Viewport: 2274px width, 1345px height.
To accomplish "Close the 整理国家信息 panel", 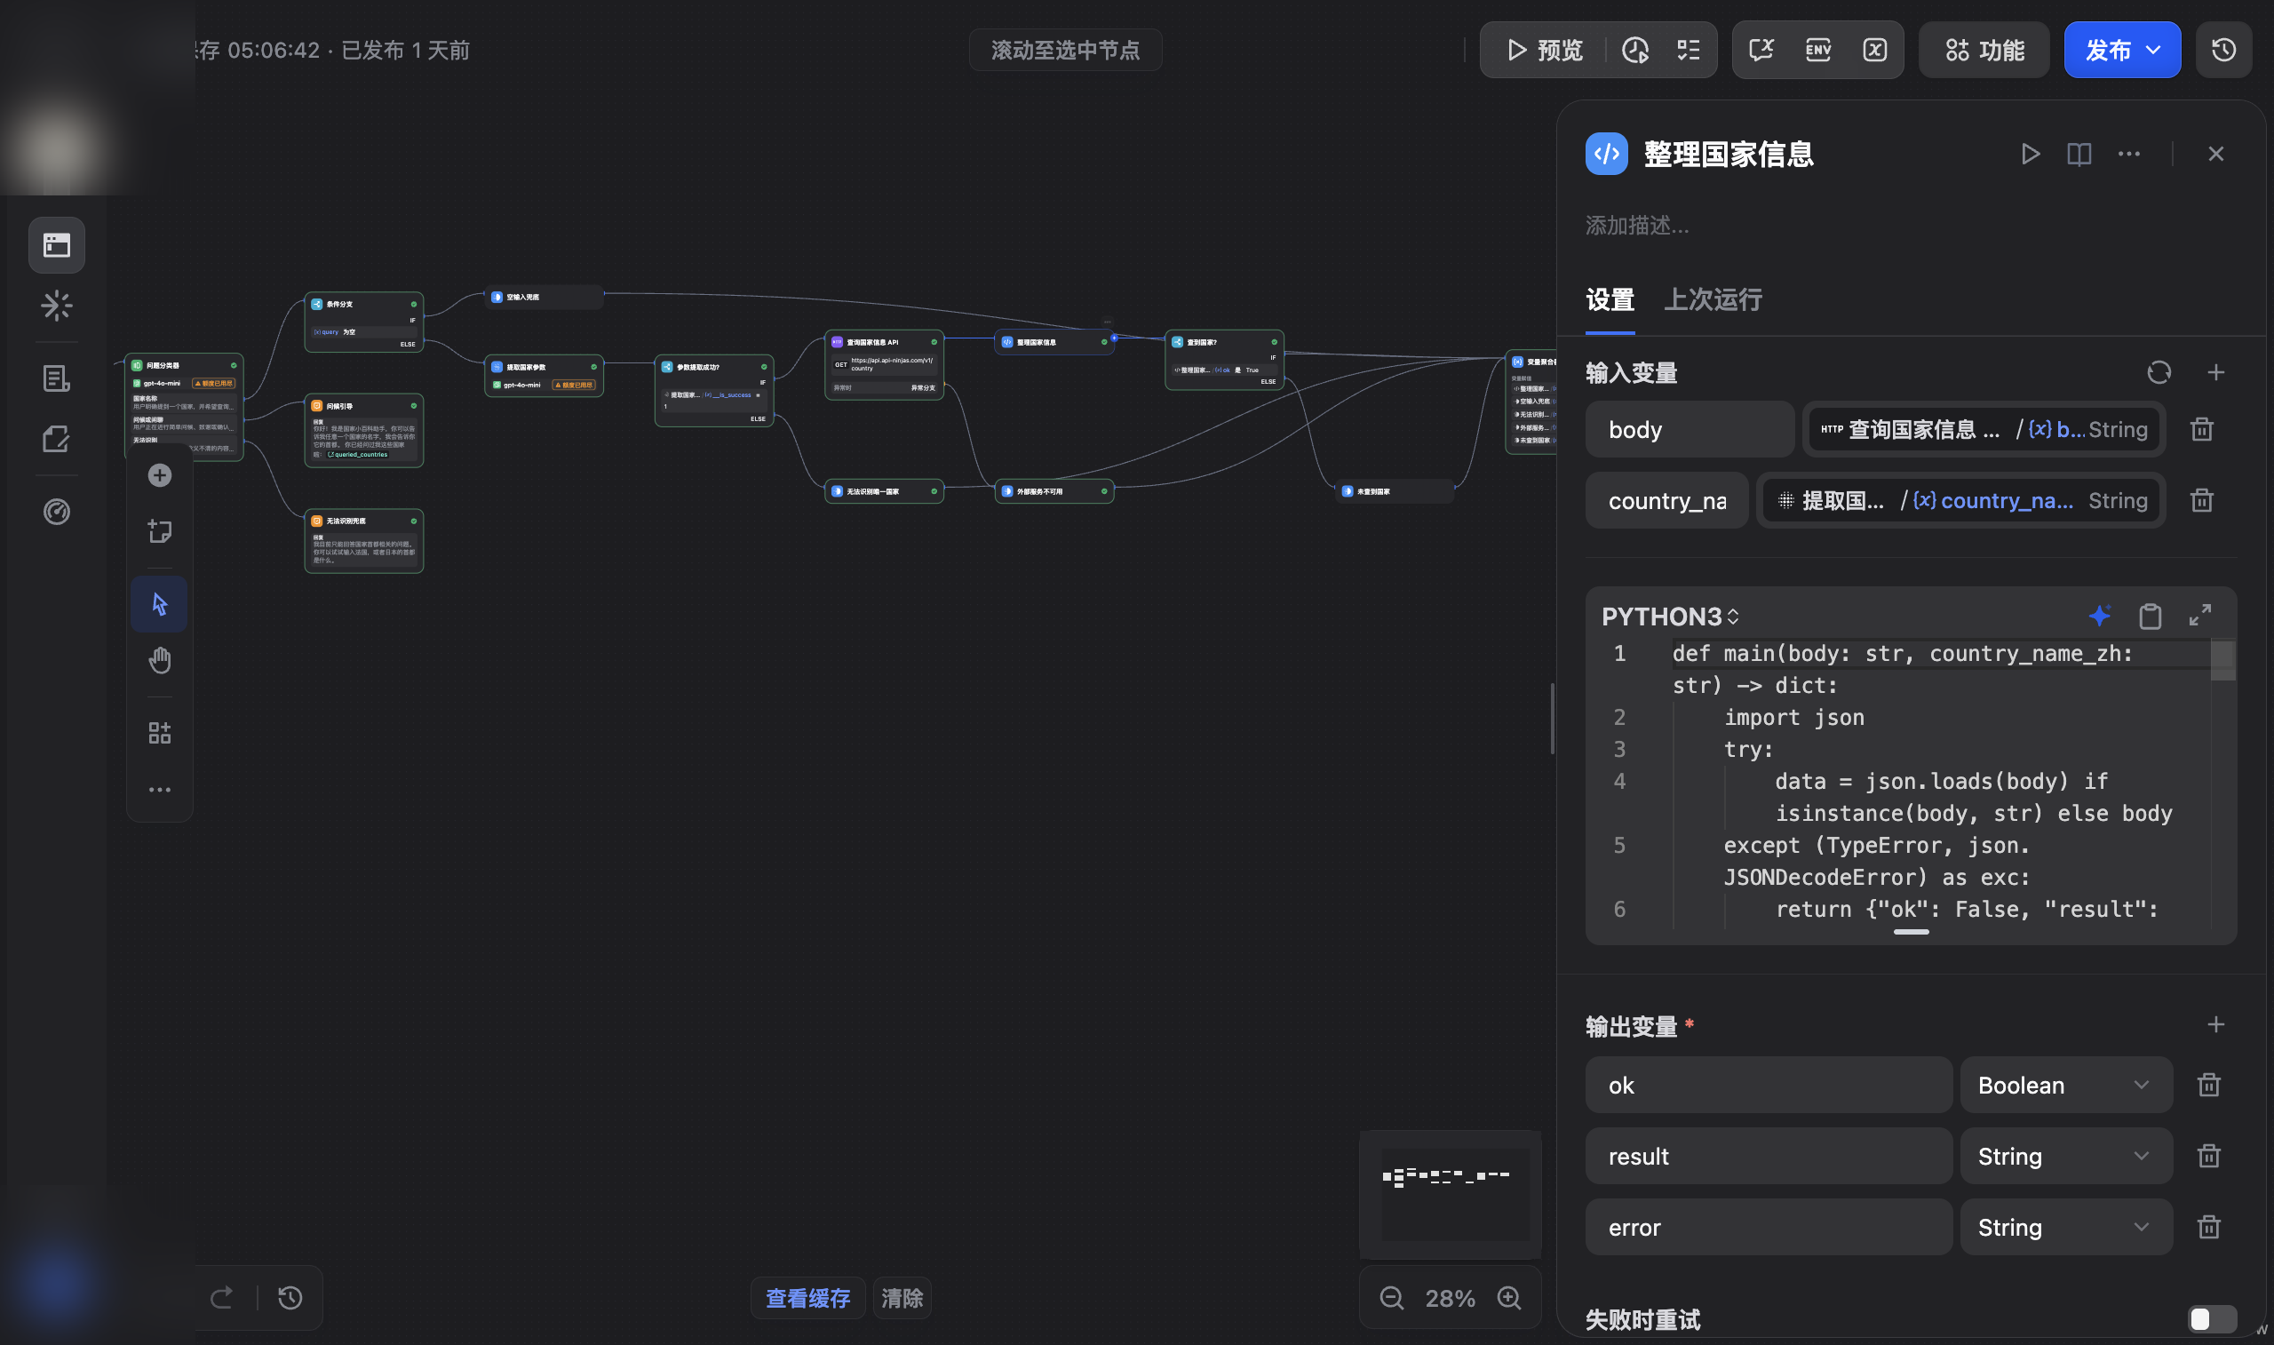I will pos(2216,154).
